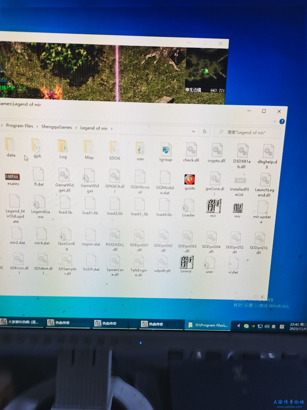Select QosConfig file
The image size is (307, 410).
(x=66, y=239)
